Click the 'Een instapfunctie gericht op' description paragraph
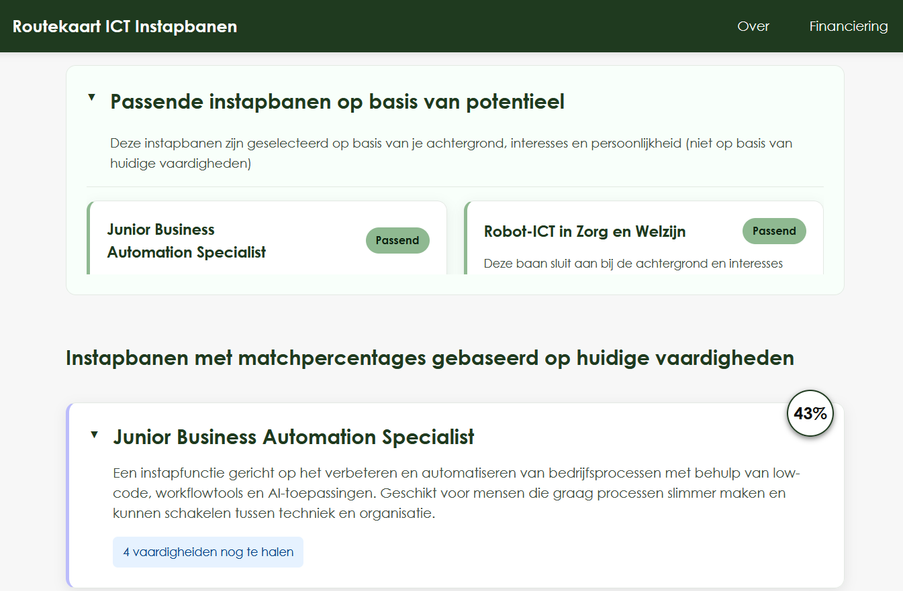This screenshot has width=903, height=591. click(x=457, y=493)
